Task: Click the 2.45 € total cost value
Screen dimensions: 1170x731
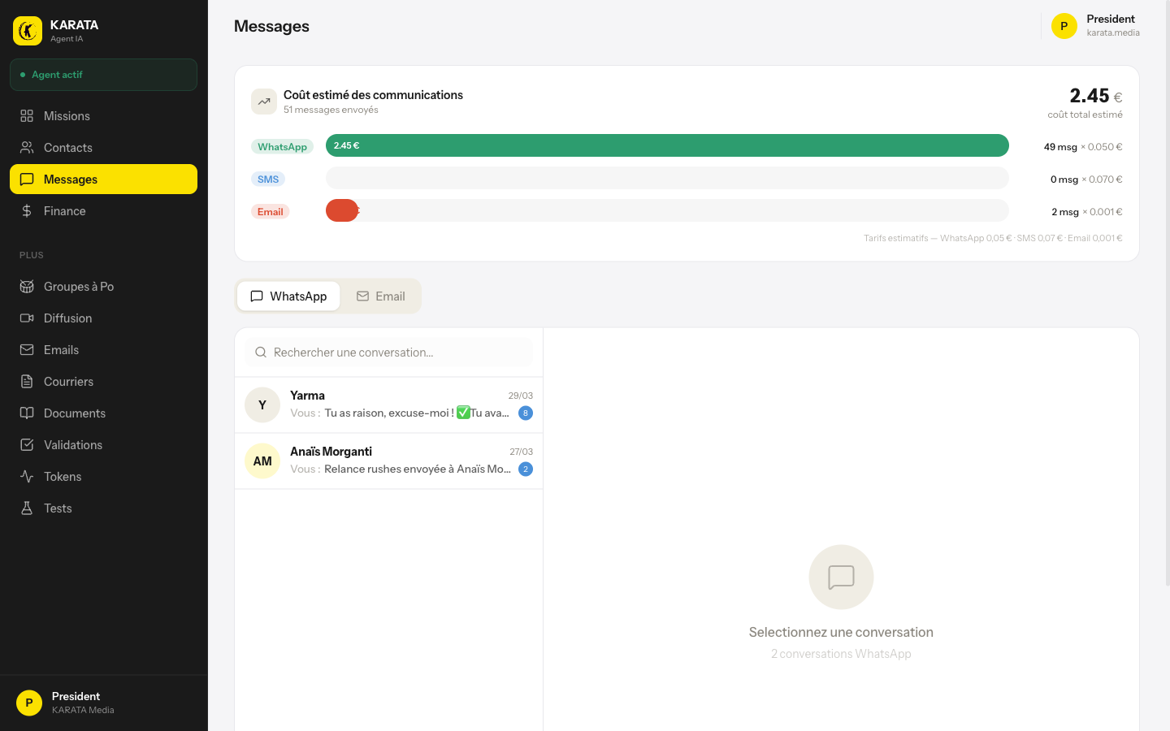Action: (x=1096, y=96)
